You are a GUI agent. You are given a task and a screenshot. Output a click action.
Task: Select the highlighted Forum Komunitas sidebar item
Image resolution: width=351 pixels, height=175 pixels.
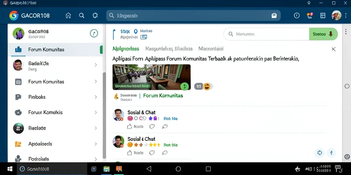click(x=55, y=50)
